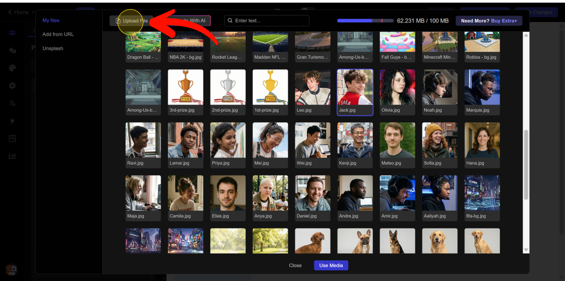Viewport: 565px width, 281px height.
Task: Switch to Add from URL
Action: [58, 34]
